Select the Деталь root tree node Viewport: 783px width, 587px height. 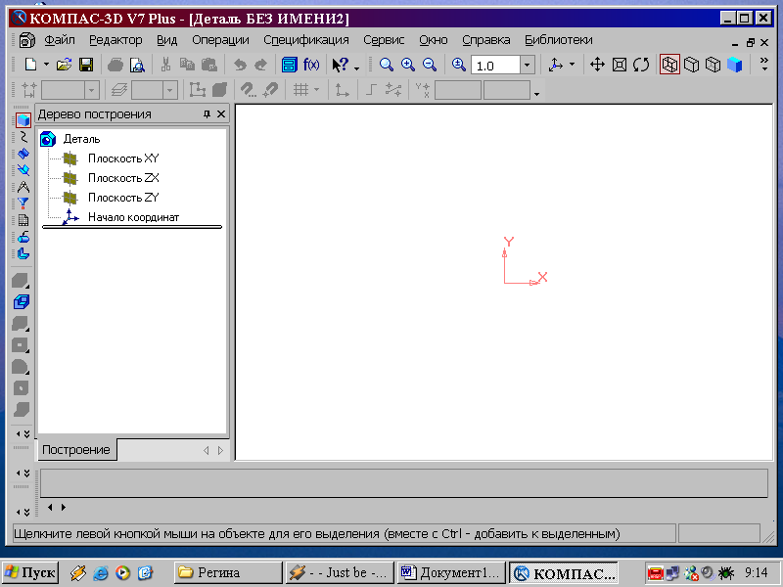81,139
